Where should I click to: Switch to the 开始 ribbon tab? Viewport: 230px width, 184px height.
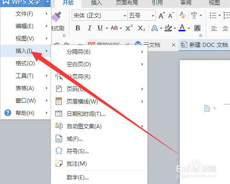point(68,2)
